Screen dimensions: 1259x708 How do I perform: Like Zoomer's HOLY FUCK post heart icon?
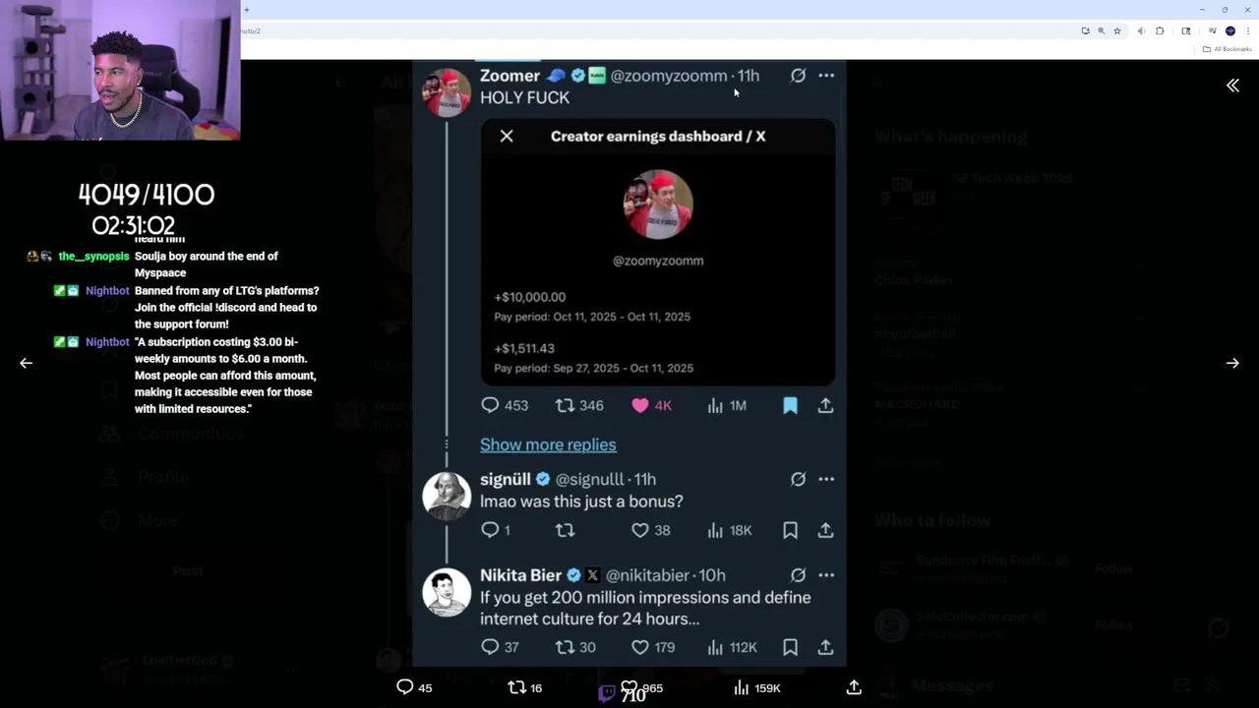pos(640,405)
